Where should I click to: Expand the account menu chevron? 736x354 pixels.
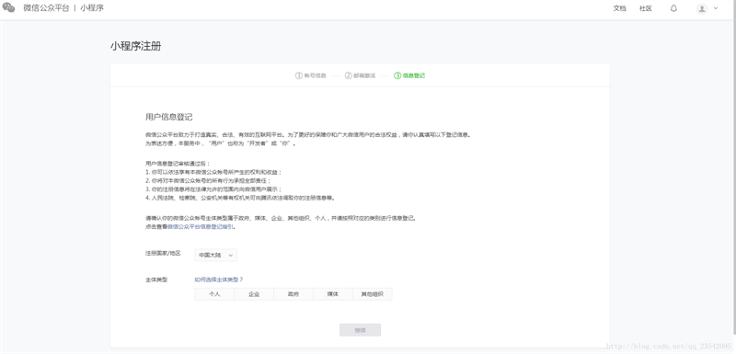[716, 8]
